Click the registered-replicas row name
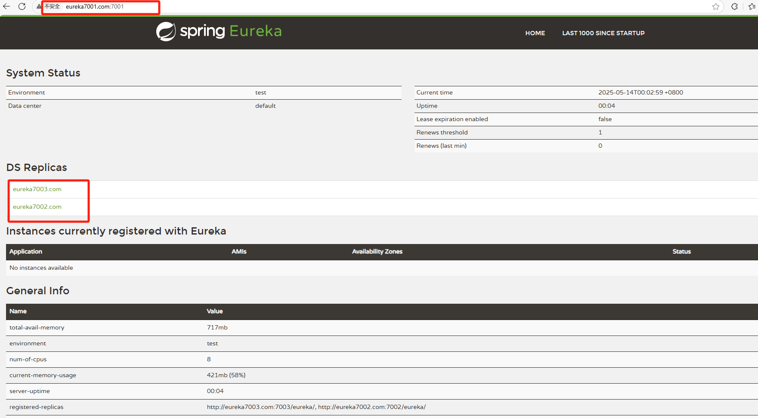This screenshot has height=418, width=758. [x=36, y=407]
